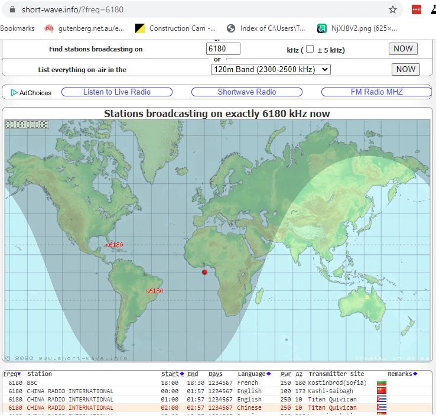Select highlighted China Radio International Chinese row
This screenshot has width=436, height=418.
217,408
